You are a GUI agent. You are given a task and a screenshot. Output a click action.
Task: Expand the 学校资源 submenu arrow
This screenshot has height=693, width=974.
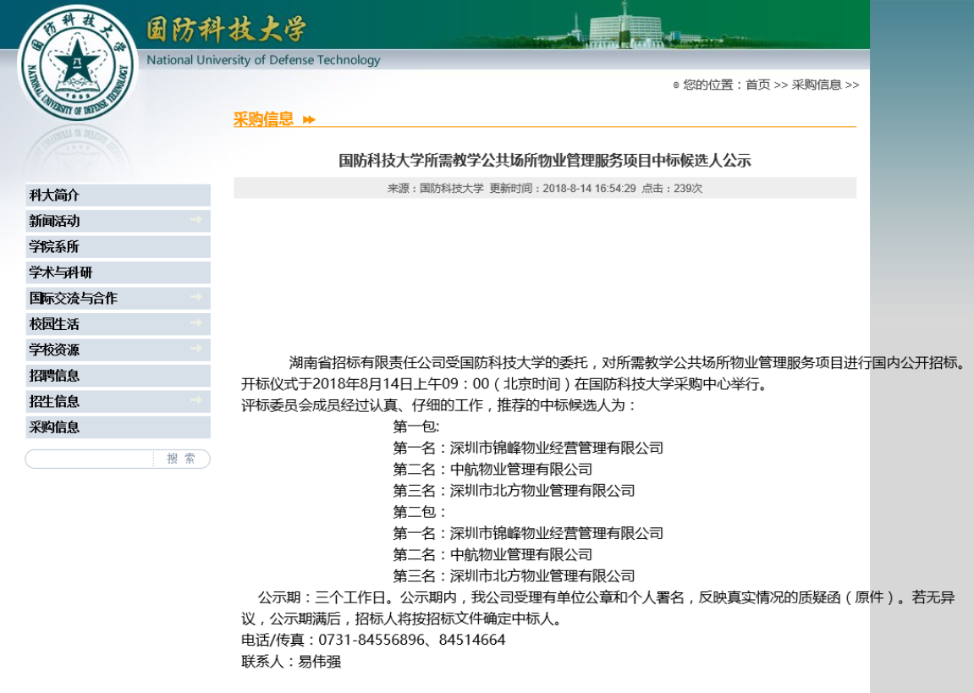coord(196,349)
